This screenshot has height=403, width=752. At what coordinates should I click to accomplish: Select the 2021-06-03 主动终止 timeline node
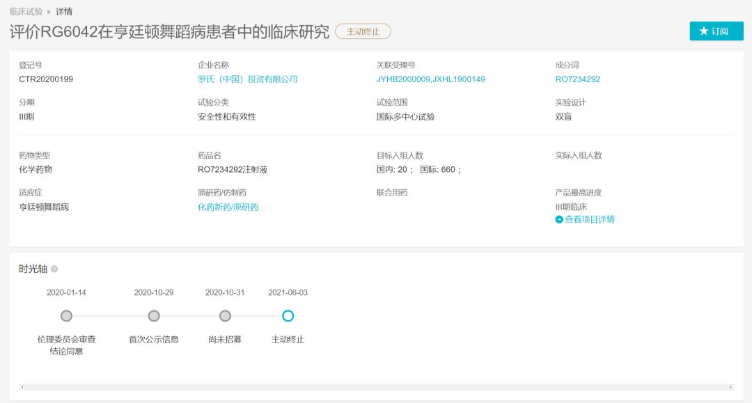[x=288, y=316]
